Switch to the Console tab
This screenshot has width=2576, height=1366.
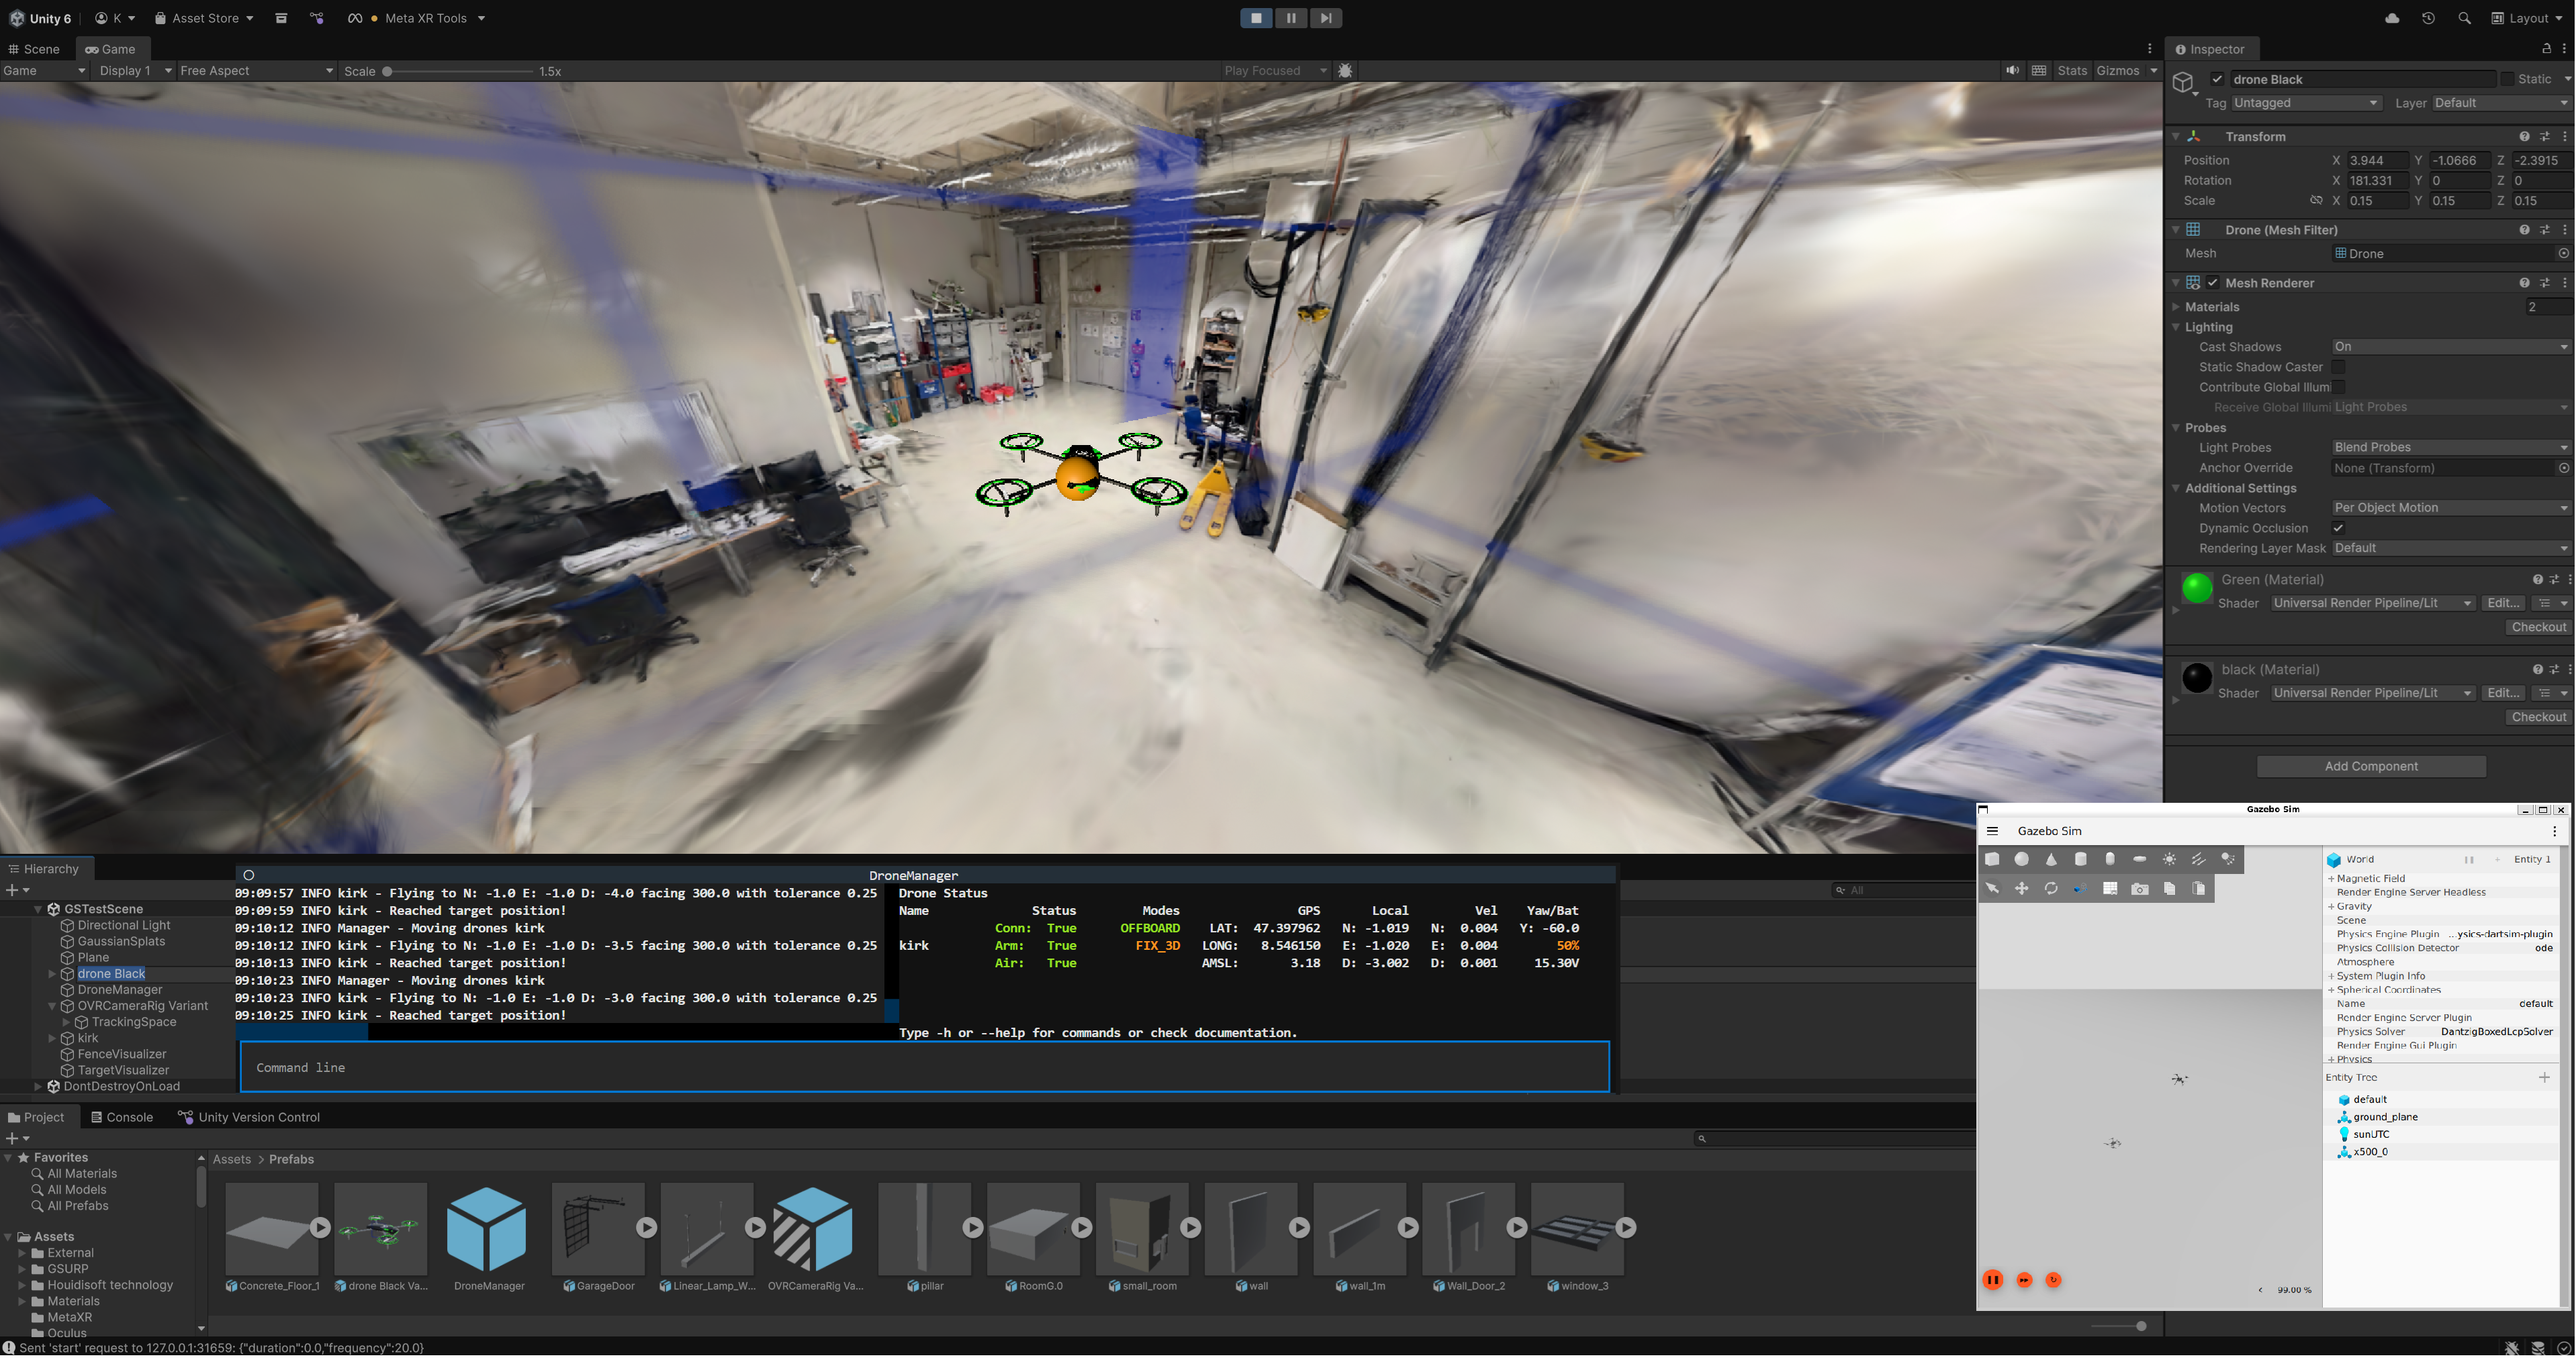[x=122, y=1117]
